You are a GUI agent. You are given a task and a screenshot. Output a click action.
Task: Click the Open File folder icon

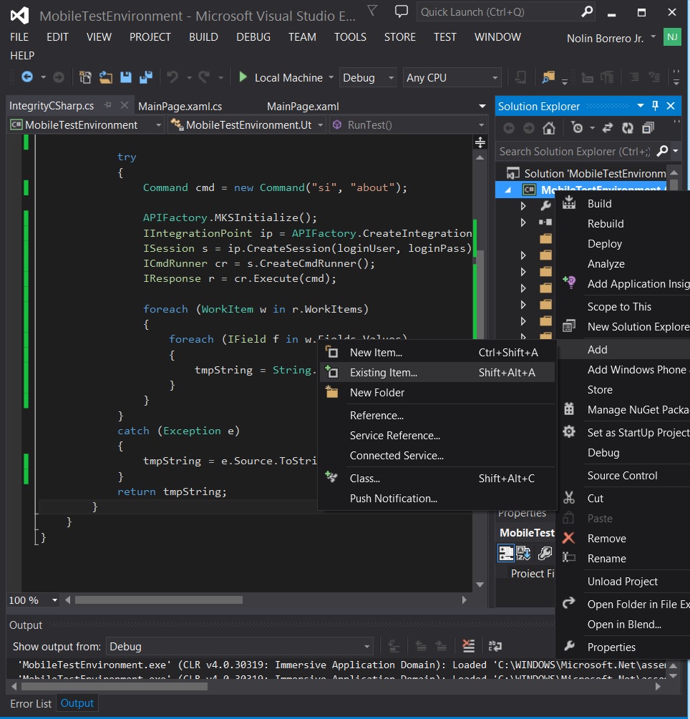coord(105,77)
